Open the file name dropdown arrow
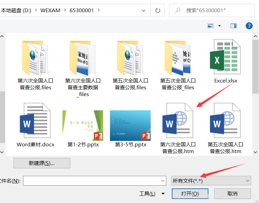The width and height of the screenshot is (259, 203). [x=163, y=181]
